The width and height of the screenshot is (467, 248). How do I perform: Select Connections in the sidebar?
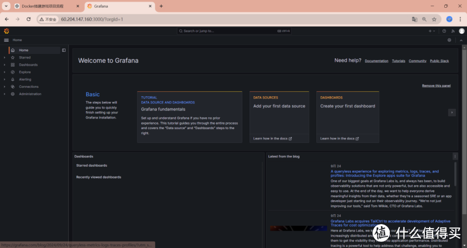(28, 87)
